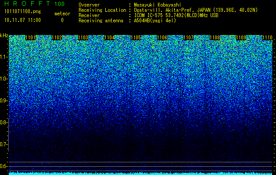This screenshot has width=276, height=175.
Task: Click the 0.9 frequency axis label
Action: 4,101
